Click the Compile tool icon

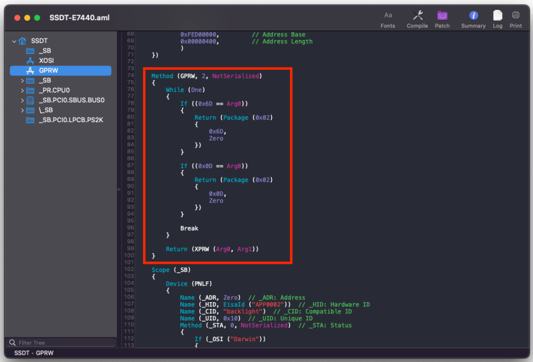(417, 16)
